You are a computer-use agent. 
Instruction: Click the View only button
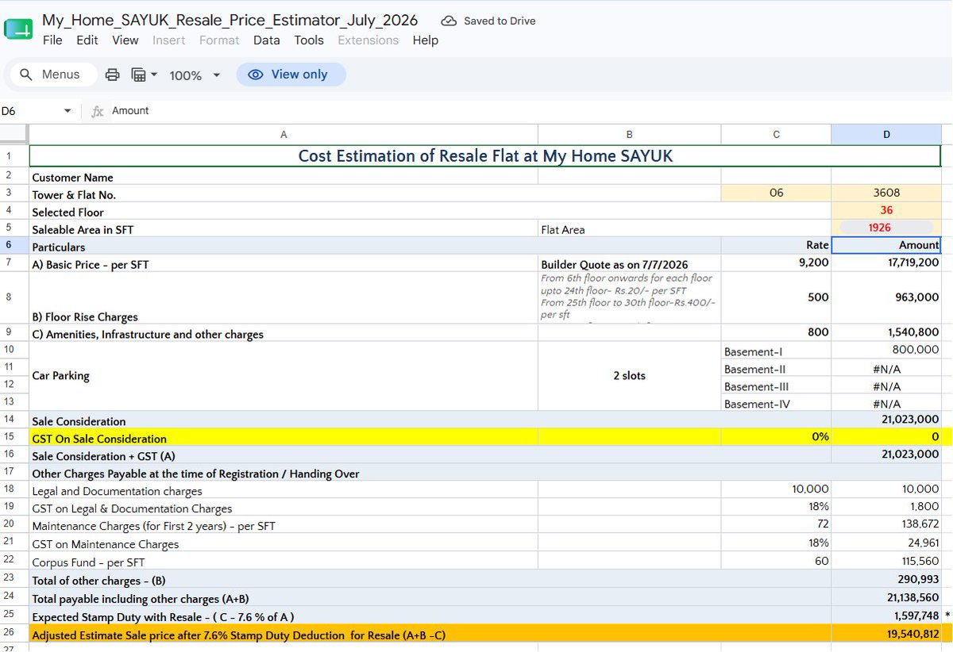[291, 75]
